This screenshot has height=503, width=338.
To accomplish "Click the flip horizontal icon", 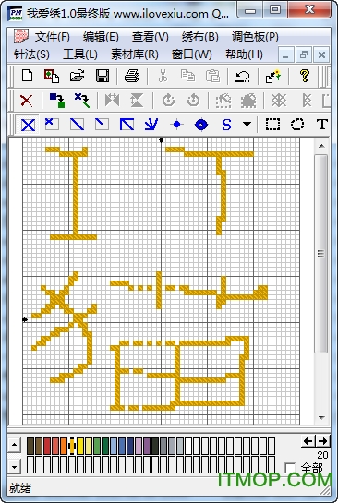I will [112, 101].
